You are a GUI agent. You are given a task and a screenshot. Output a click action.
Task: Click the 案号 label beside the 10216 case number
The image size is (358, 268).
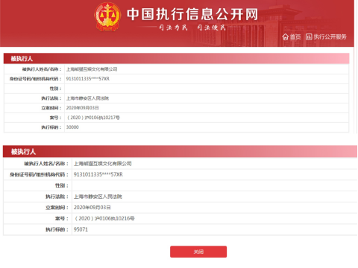tap(61, 219)
